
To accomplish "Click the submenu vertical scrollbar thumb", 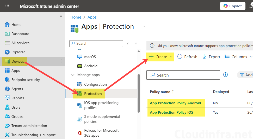I will coord(139,93).
